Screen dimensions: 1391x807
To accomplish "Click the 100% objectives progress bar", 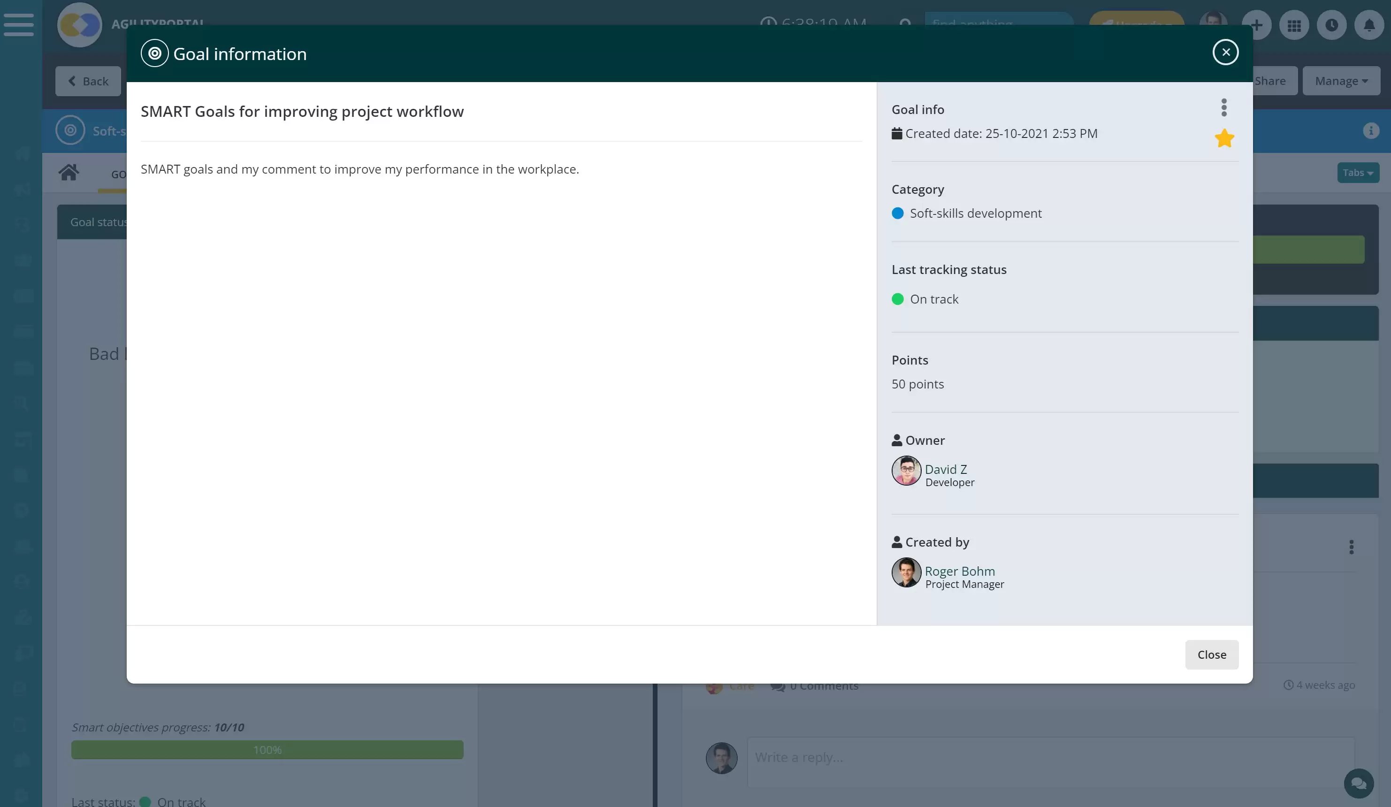I will pyautogui.click(x=267, y=750).
